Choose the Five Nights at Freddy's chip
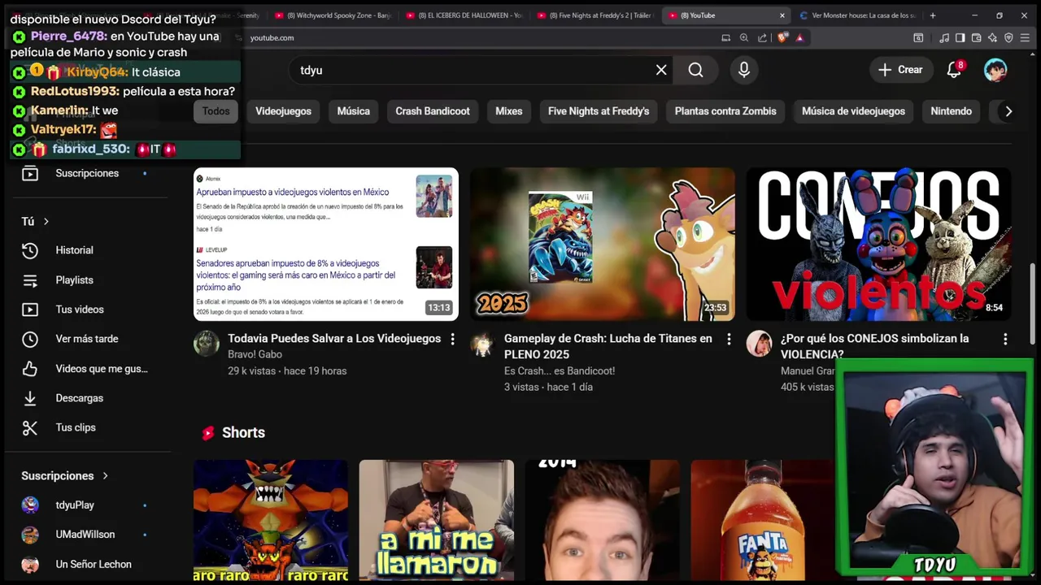 (x=599, y=111)
